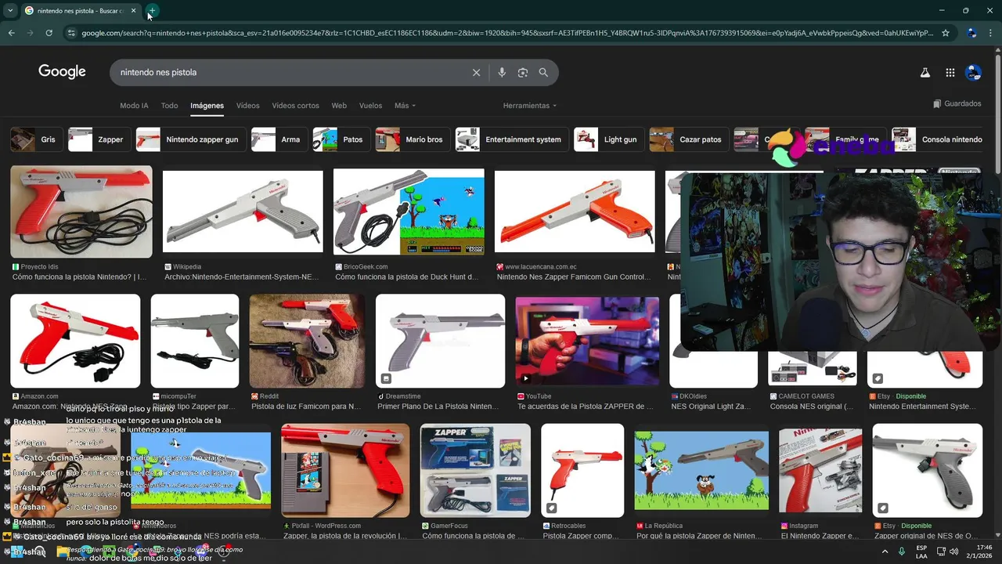
Task: Clear the search box text
Action: coord(476,72)
